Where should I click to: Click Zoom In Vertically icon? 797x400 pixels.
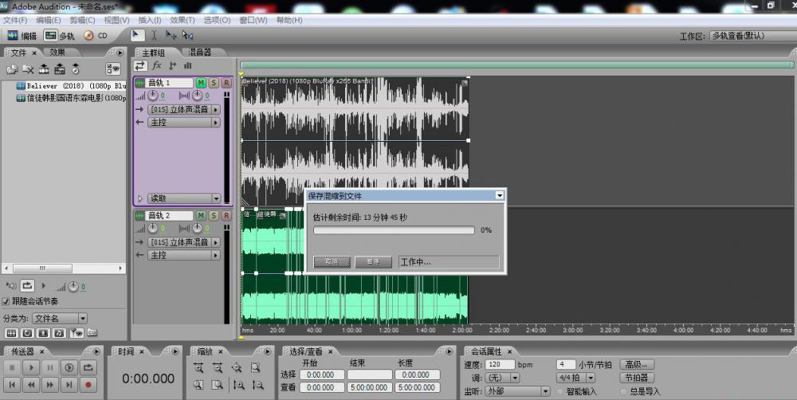coord(238,386)
